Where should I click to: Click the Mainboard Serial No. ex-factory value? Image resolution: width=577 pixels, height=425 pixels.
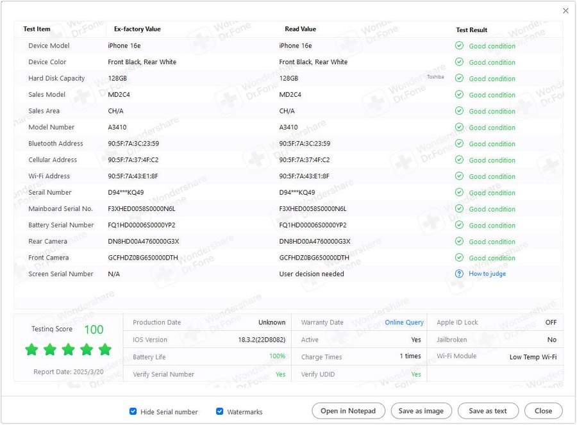coord(142,208)
